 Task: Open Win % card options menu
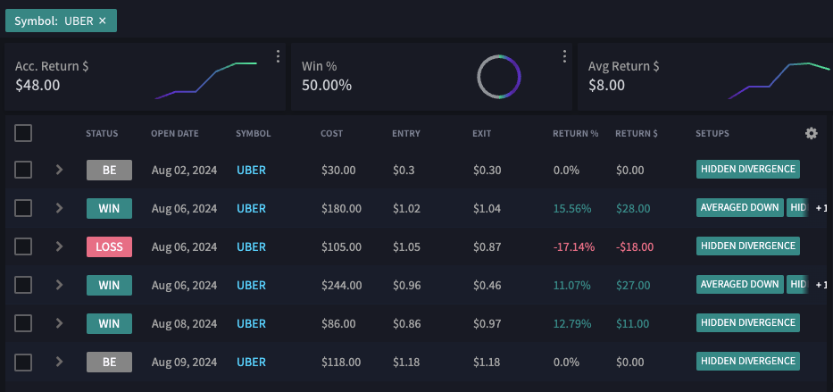565,57
